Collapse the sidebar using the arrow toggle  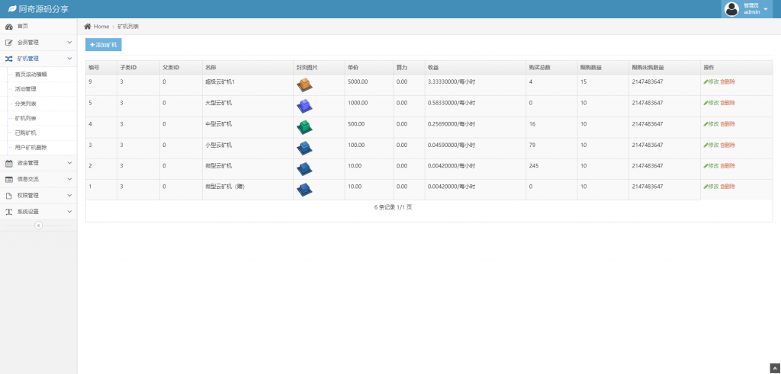(38, 225)
